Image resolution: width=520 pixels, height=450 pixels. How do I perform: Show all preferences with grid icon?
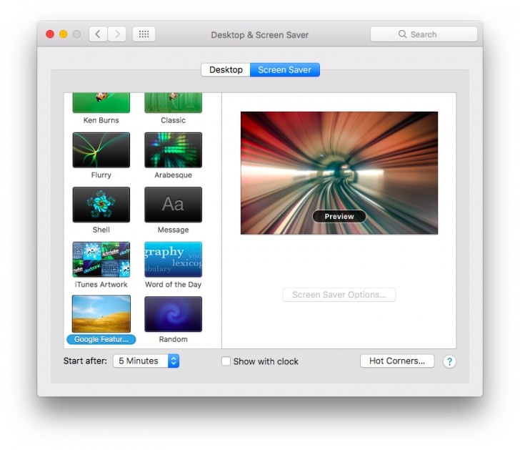pos(144,34)
